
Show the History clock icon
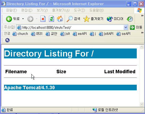[x=130, y=19]
